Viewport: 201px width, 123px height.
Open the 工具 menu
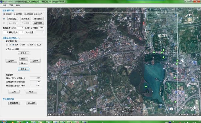coord(11,5)
